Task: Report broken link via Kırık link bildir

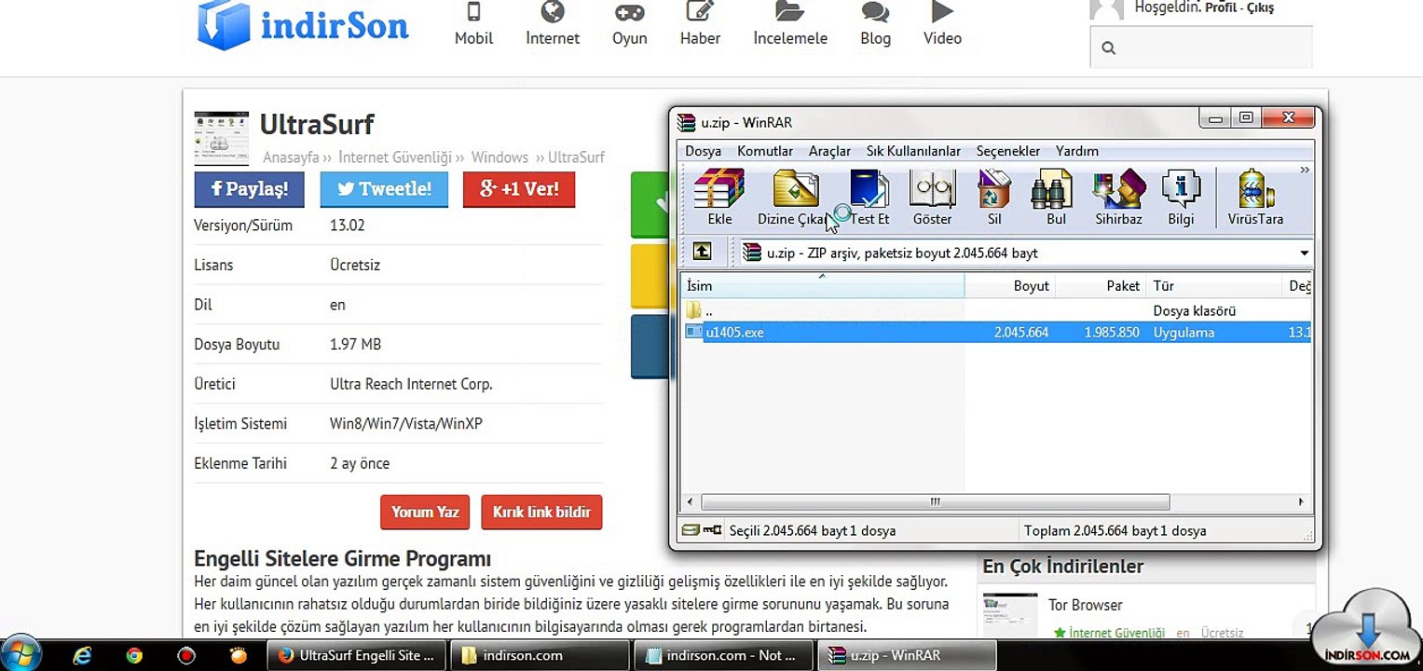Action: (541, 513)
